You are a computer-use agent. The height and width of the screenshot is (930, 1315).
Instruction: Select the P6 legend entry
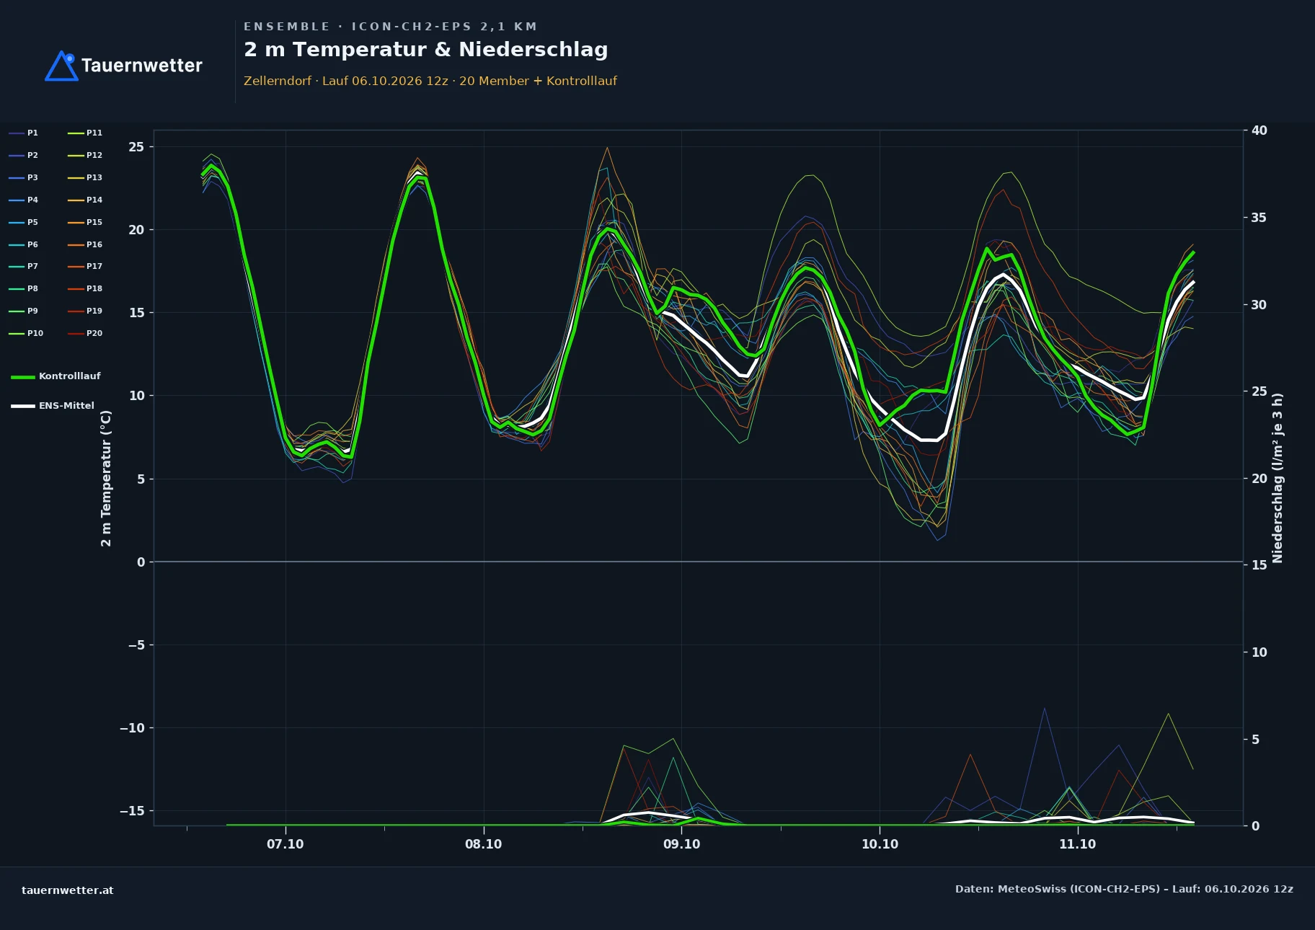(x=24, y=244)
